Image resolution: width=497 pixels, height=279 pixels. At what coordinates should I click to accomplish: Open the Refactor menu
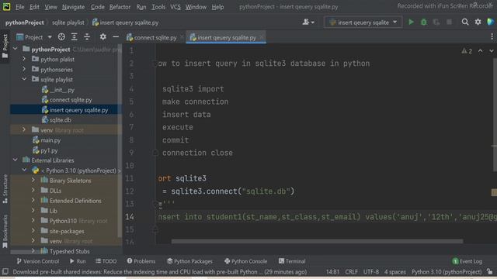120,7
